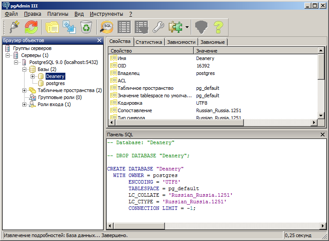Expand the Роли входа (1) node

point(24,104)
